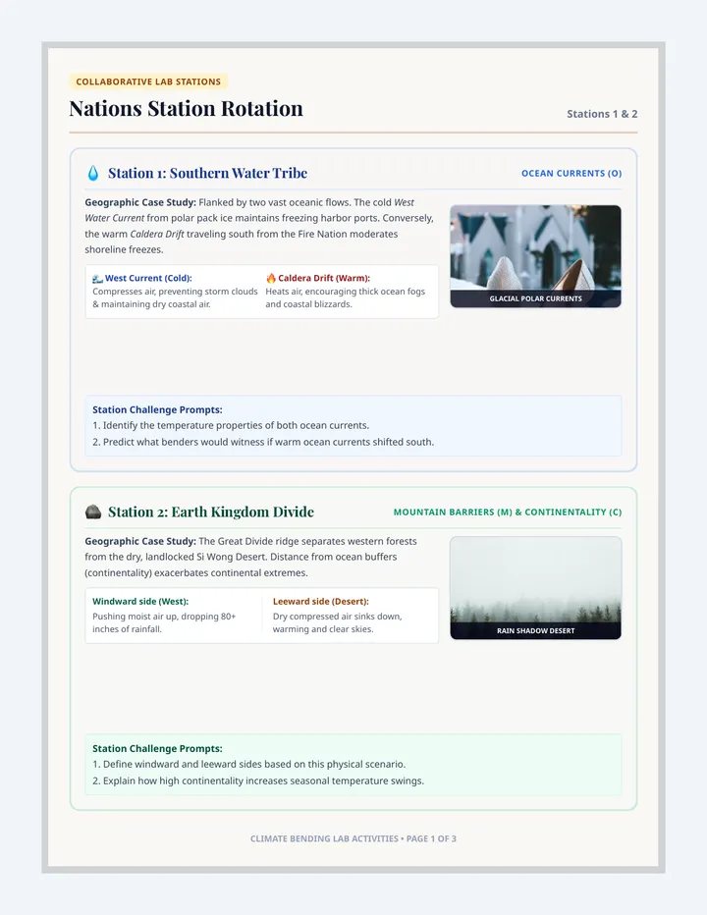The height and width of the screenshot is (915, 707).
Task: Click the Stations 1 & 2 label
Action: coord(602,114)
